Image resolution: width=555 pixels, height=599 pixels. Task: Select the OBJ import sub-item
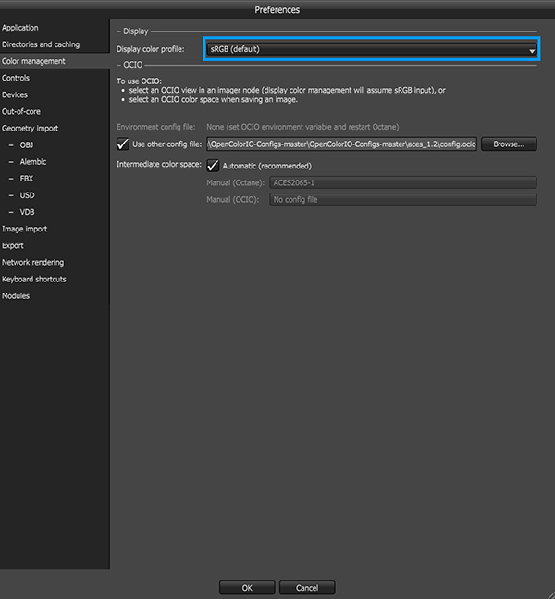click(x=26, y=145)
